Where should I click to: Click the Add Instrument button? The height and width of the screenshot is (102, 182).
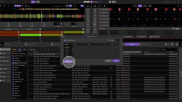coord(155,37)
